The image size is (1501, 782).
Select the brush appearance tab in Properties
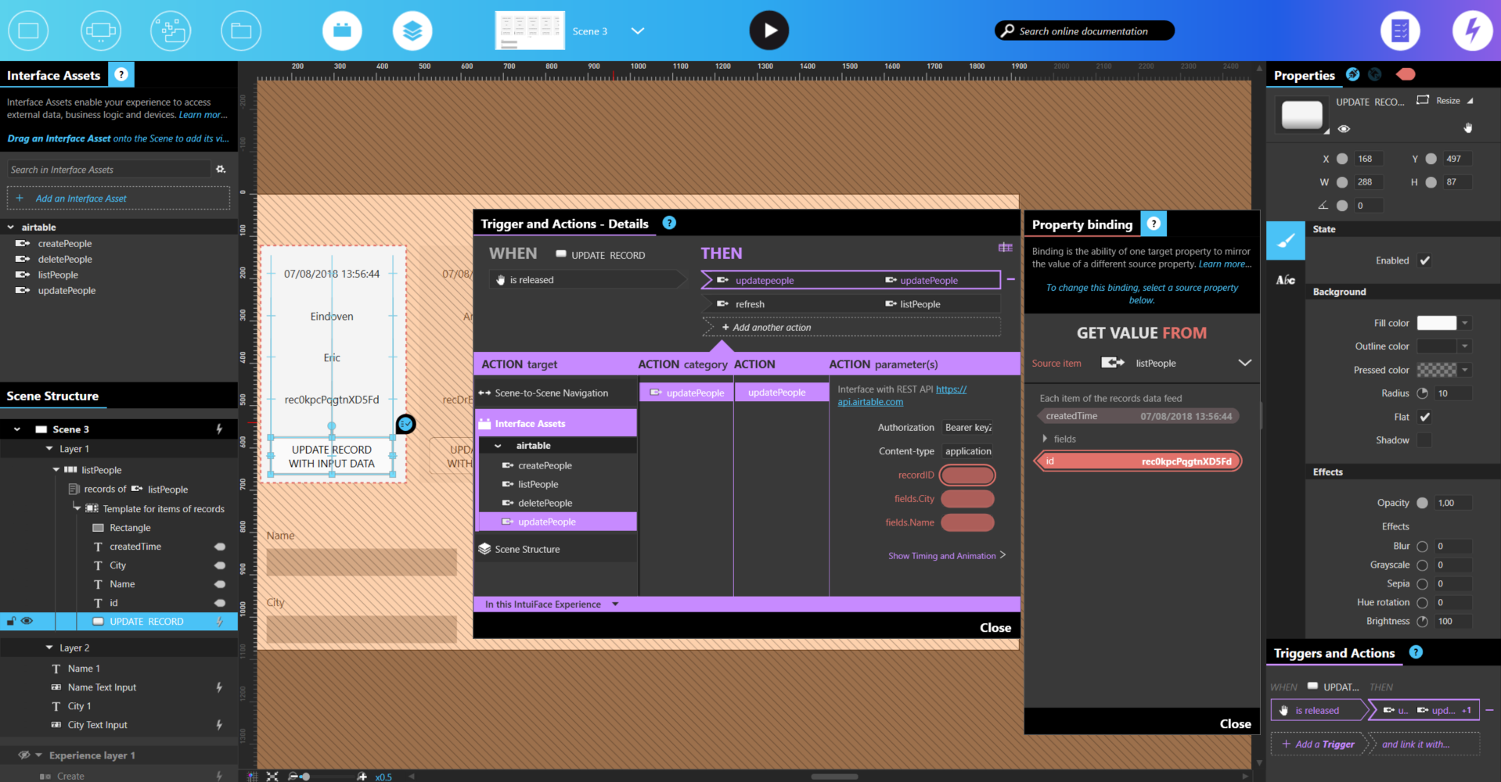point(1286,241)
